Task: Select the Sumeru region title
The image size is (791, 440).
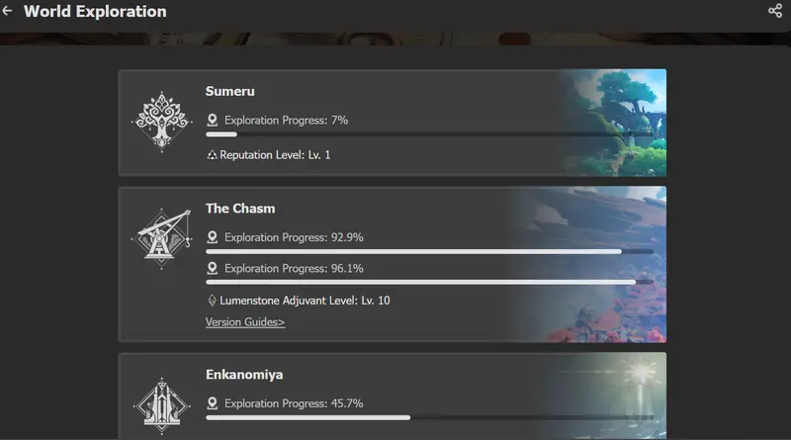Action: [x=230, y=91]
